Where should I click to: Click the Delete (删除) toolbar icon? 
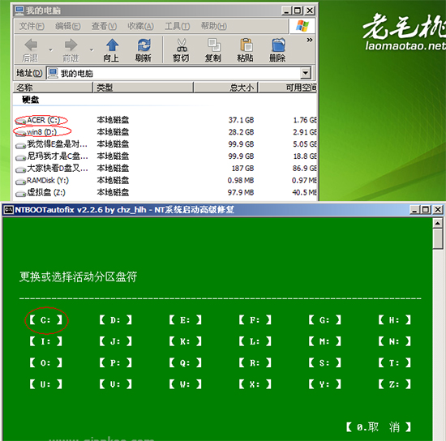click(278, 45)
